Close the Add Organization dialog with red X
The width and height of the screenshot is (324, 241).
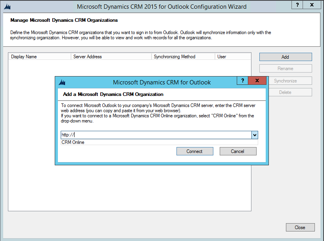point(257,81)
